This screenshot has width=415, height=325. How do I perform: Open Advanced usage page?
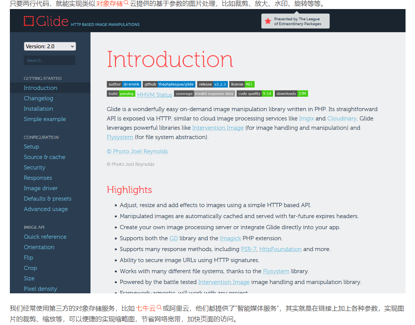pos(46,209)
